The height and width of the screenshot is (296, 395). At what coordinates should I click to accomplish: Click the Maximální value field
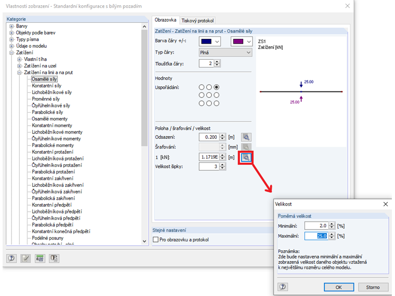click(317, 236)
